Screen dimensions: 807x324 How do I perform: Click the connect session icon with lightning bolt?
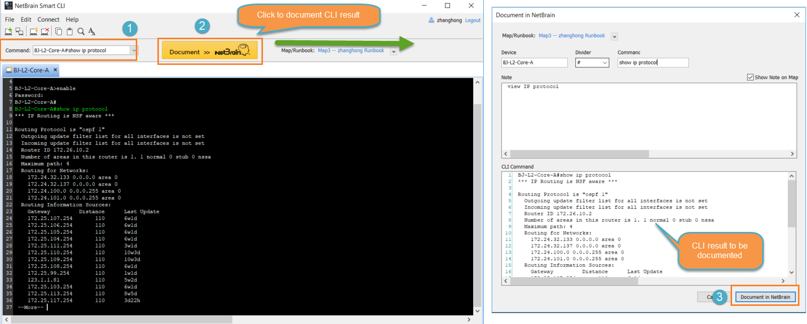click(x=34, y=31)
